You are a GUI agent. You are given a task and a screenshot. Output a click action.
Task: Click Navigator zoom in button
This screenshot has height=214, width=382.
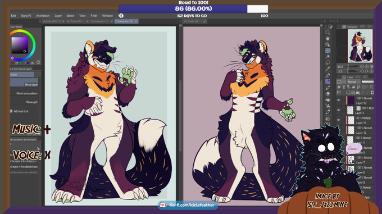pos(367,66)
